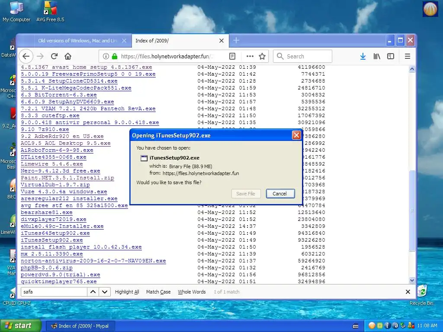The image size is (443, 332).
Task: Select AVG Free 8.5 desktop icon
Action: (x=50, y=12)
